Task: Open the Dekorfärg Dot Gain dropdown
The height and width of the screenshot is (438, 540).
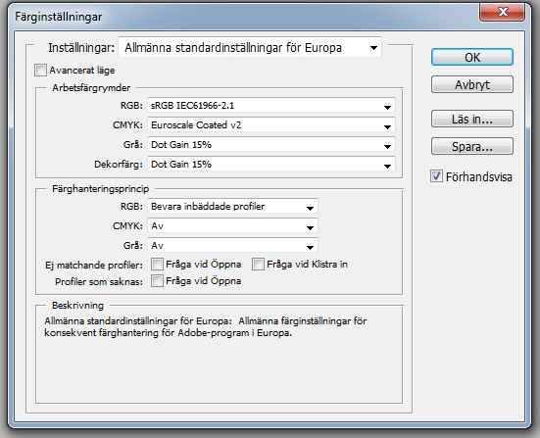Action: [271, 165]
